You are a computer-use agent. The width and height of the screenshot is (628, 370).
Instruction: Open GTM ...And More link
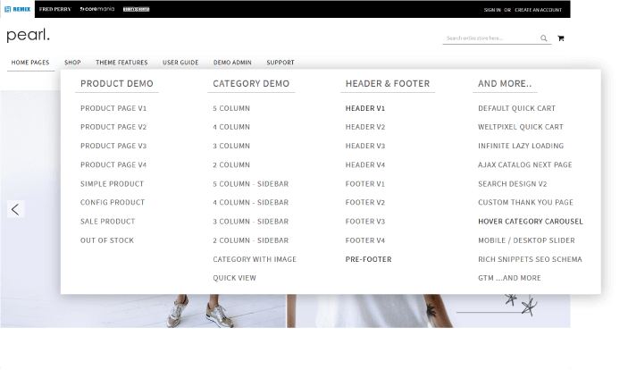click(x=509, y=278)
